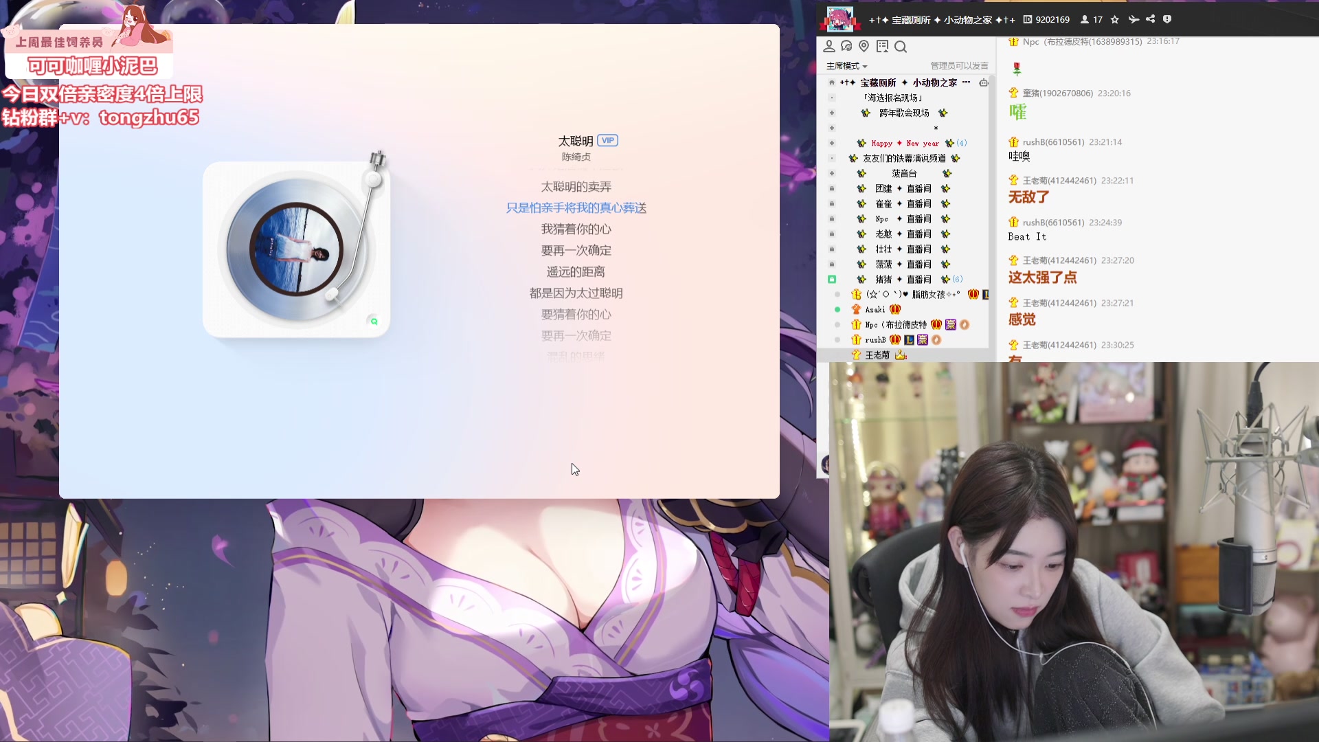Open the online users count icon

[1084, 19]
